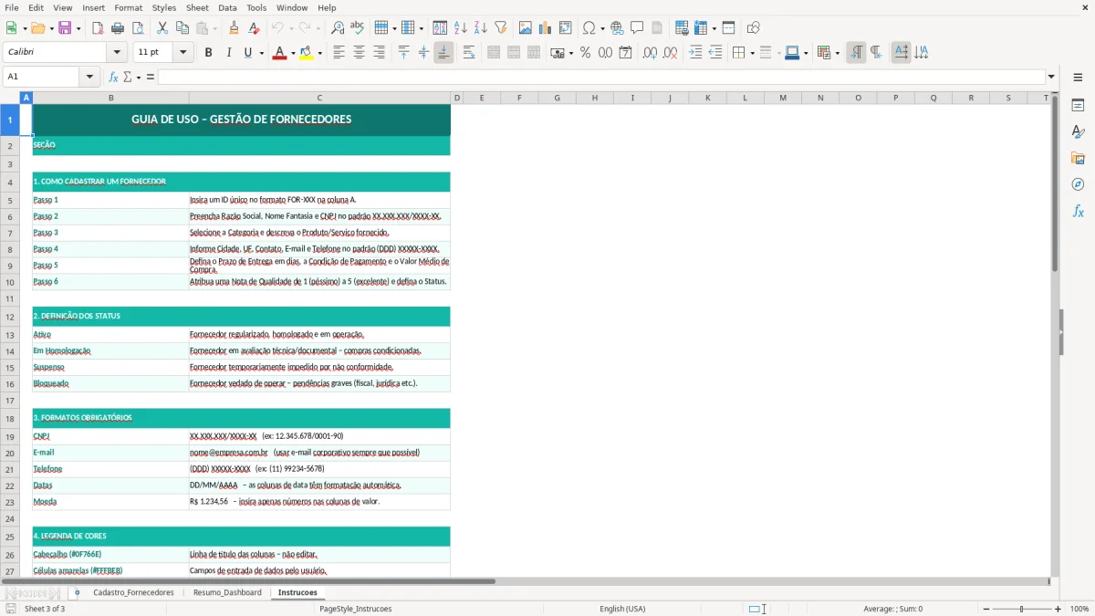Image resolution: width=1095 pixels, height=616 pixels.
Task: Click the Print toolbar icon
Action: tap(118, 28)
